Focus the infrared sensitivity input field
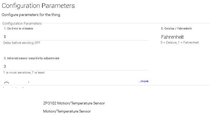 [76, 66]
